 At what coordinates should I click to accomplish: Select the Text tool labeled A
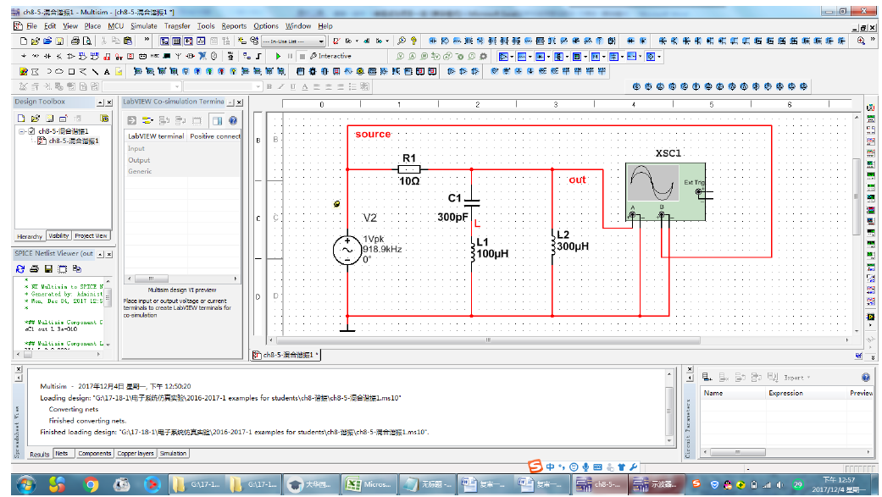coord(107,71)
